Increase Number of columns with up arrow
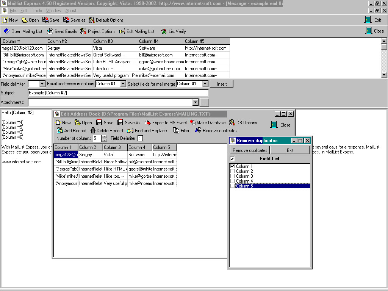Screen dimensions: 388x291 point(105,137)
